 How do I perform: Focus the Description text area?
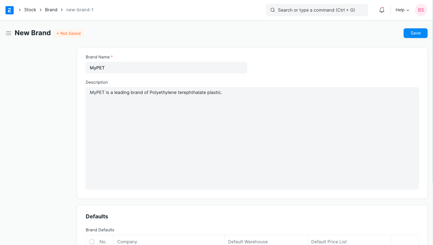coord(252,138)
